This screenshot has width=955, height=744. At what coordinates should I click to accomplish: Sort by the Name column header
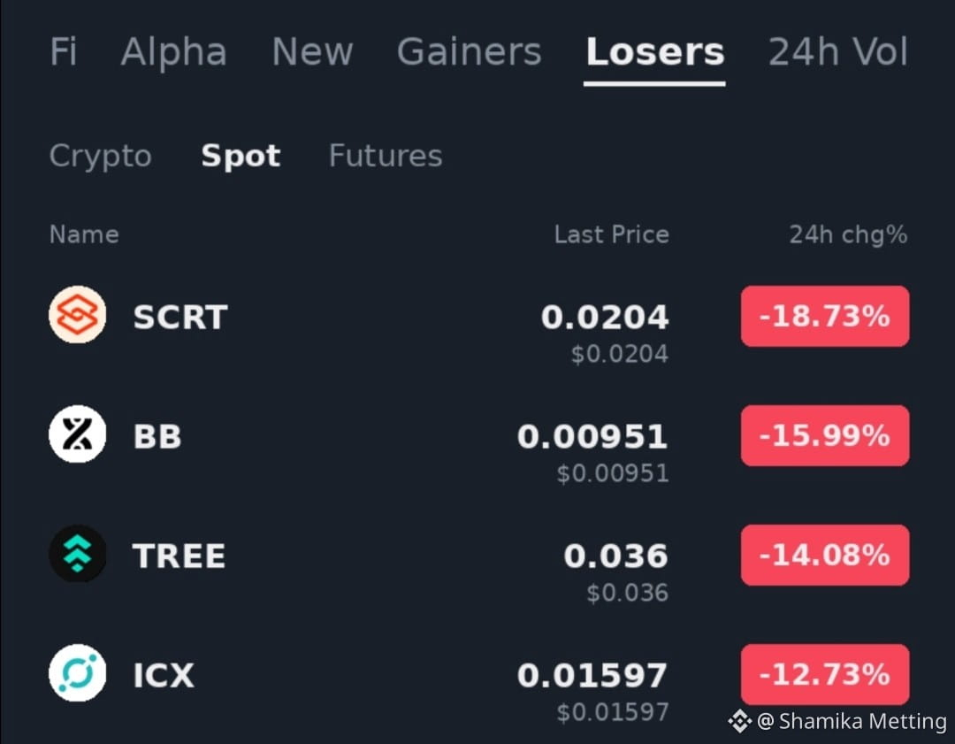[84, 234]
